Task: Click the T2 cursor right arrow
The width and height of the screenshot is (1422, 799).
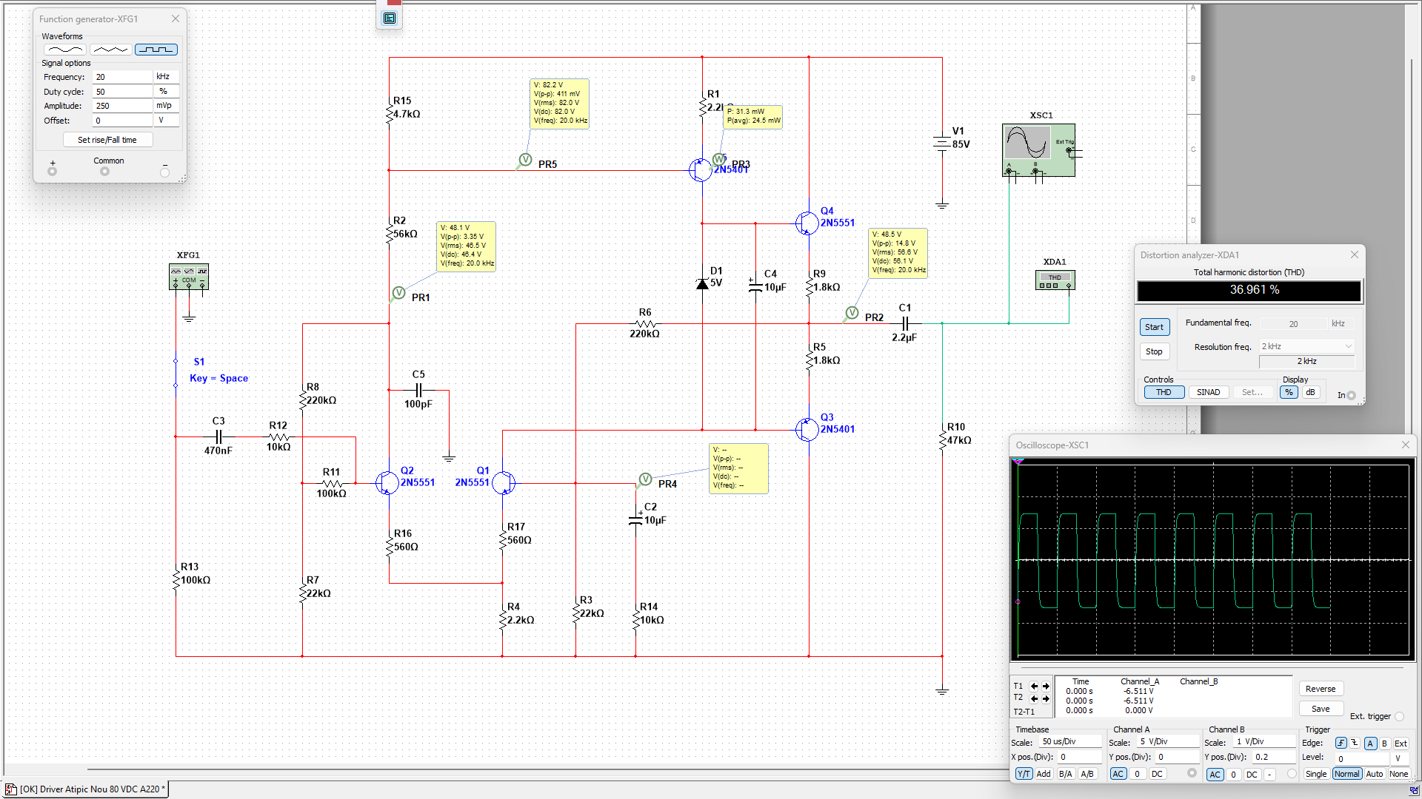Action: tap(1046, 698)
